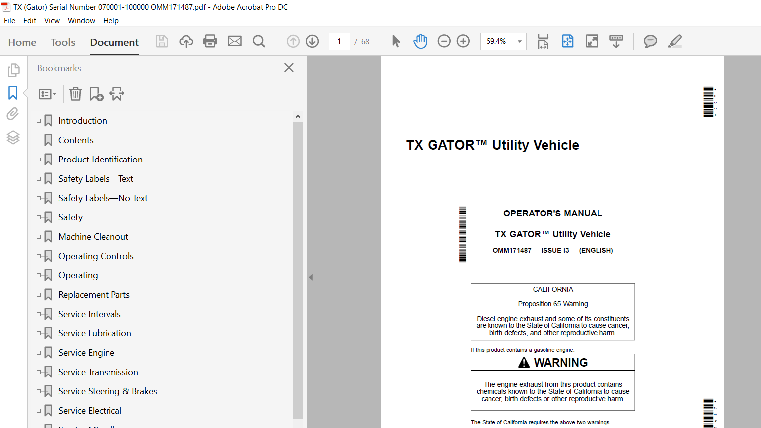
Task: Click the read mode keyboard-arrow icon
Action: click(616, 41)
